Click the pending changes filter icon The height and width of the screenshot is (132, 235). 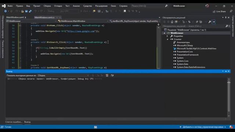(184, 22)
